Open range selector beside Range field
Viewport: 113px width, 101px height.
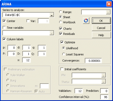(x=108, y=12)
